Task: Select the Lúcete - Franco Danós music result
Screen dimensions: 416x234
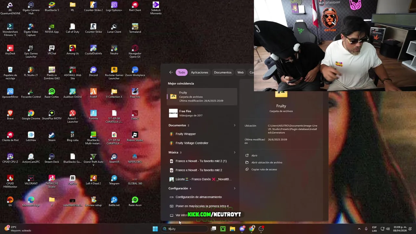Action: (x=202, y=179)
